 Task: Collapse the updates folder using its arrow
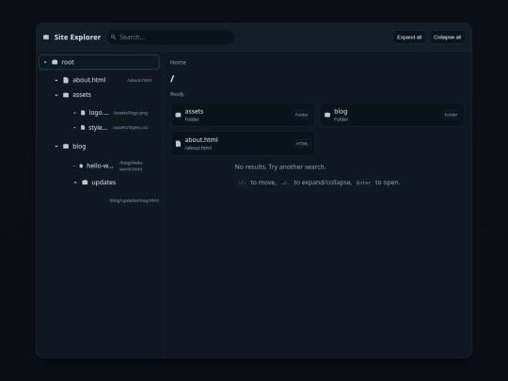[x=75, y=183]
